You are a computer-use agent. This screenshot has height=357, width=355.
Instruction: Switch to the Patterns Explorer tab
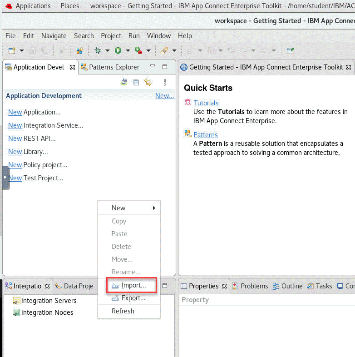(x=114, y=67)
